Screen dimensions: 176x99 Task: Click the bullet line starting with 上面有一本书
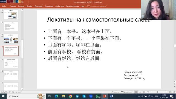point(80,32)
